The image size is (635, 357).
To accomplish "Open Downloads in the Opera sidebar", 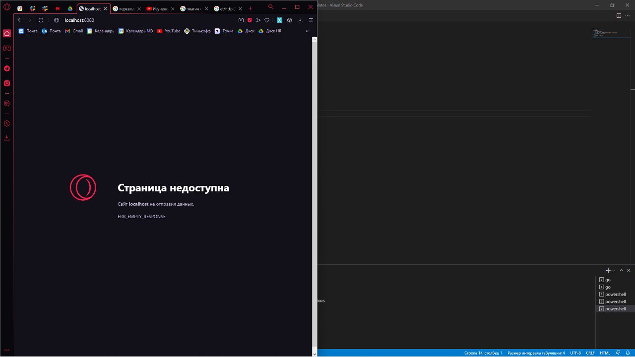I will (7, 138).
